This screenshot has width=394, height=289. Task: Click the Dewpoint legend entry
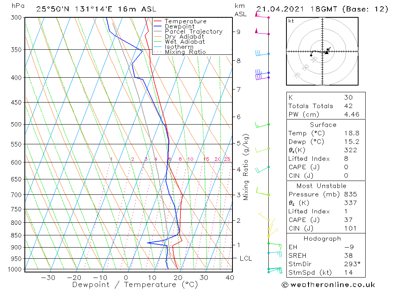[x=174, y=26]
